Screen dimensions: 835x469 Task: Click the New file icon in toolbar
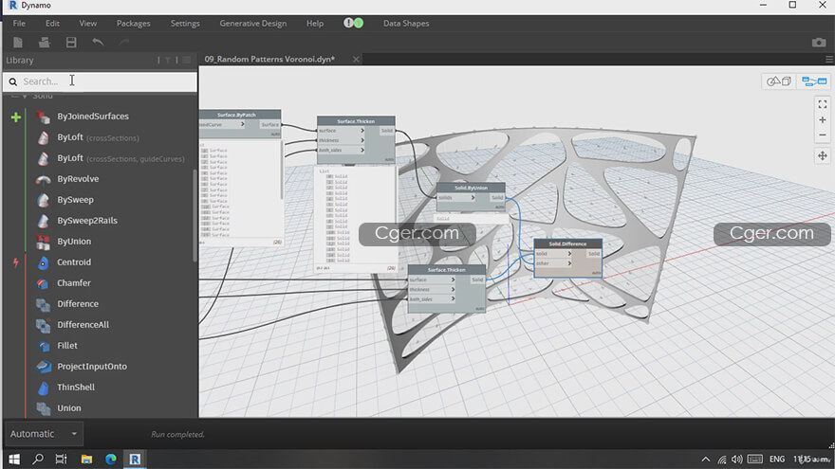(18, 42)
